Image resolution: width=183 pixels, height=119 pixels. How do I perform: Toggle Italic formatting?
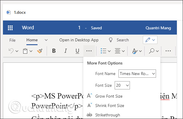click(x=66, y=51)
